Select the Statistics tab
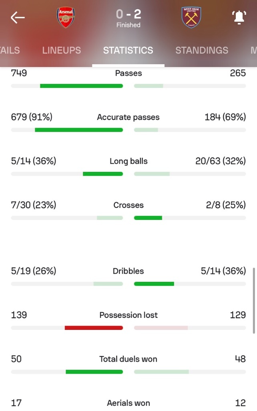Viewport: 257px width, 411px height. tap(128, 50)
